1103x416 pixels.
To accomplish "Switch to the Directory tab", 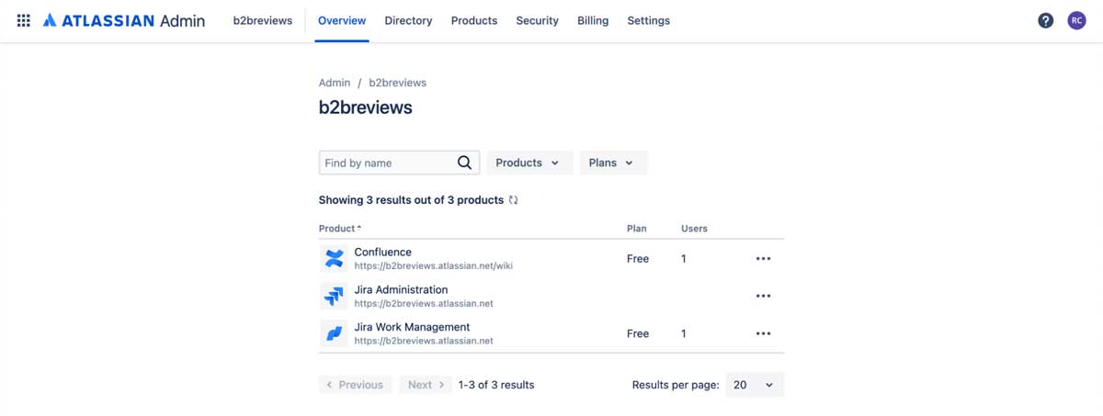I will pos(408,20).
